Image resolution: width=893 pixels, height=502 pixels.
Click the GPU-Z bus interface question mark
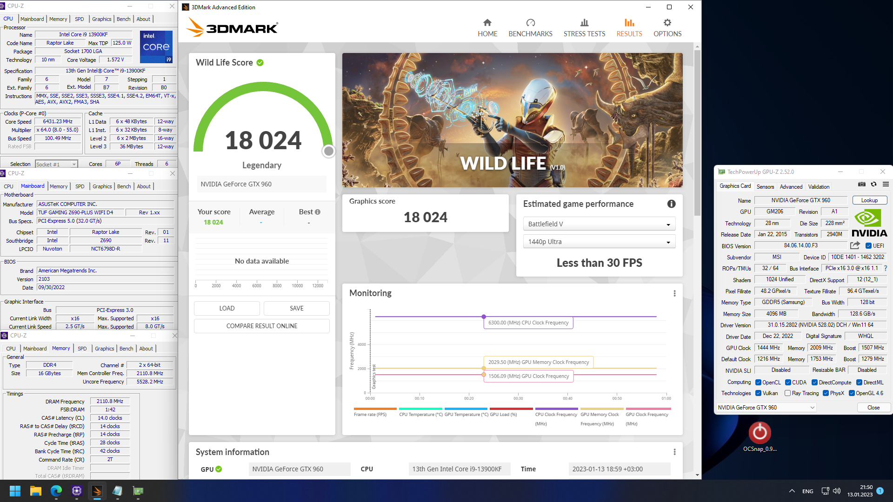pyautogui.click(x=886, y=268)
